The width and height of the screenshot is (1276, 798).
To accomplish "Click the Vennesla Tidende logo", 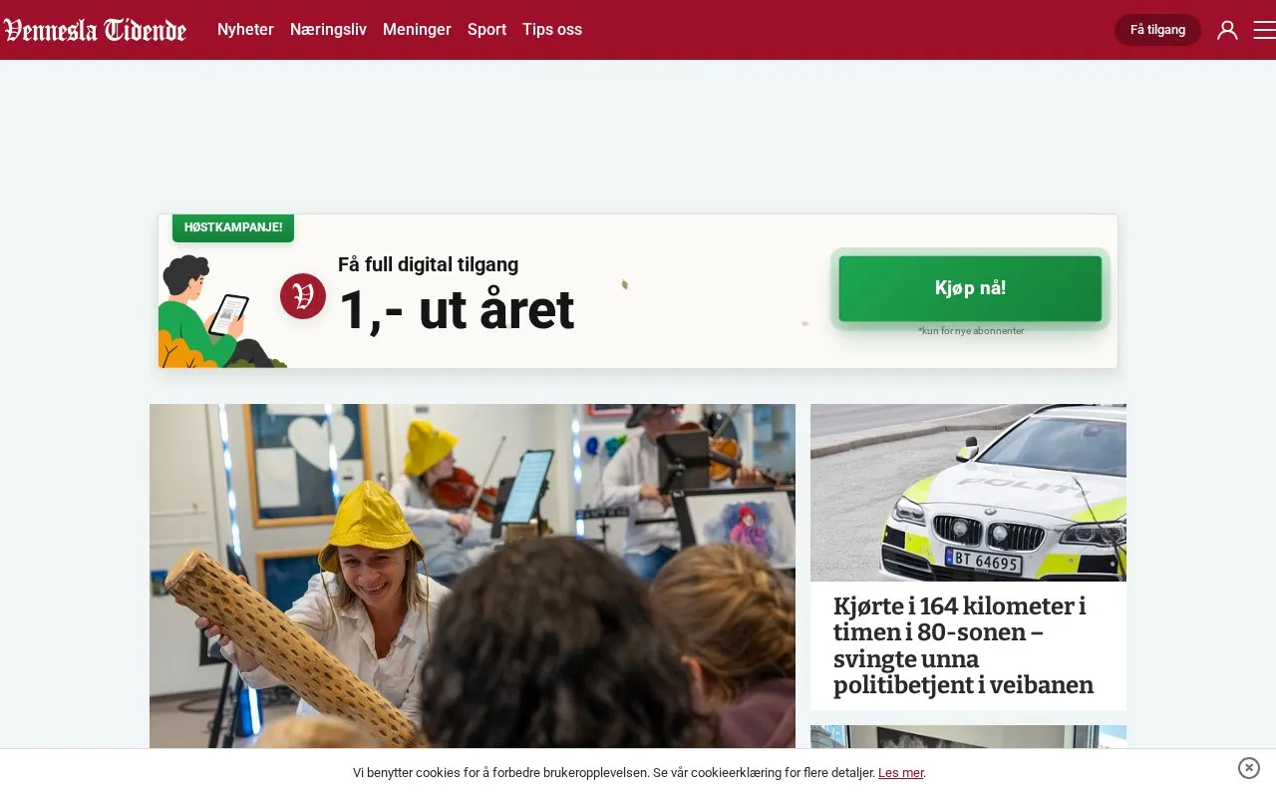I will [x=95, y=30].
